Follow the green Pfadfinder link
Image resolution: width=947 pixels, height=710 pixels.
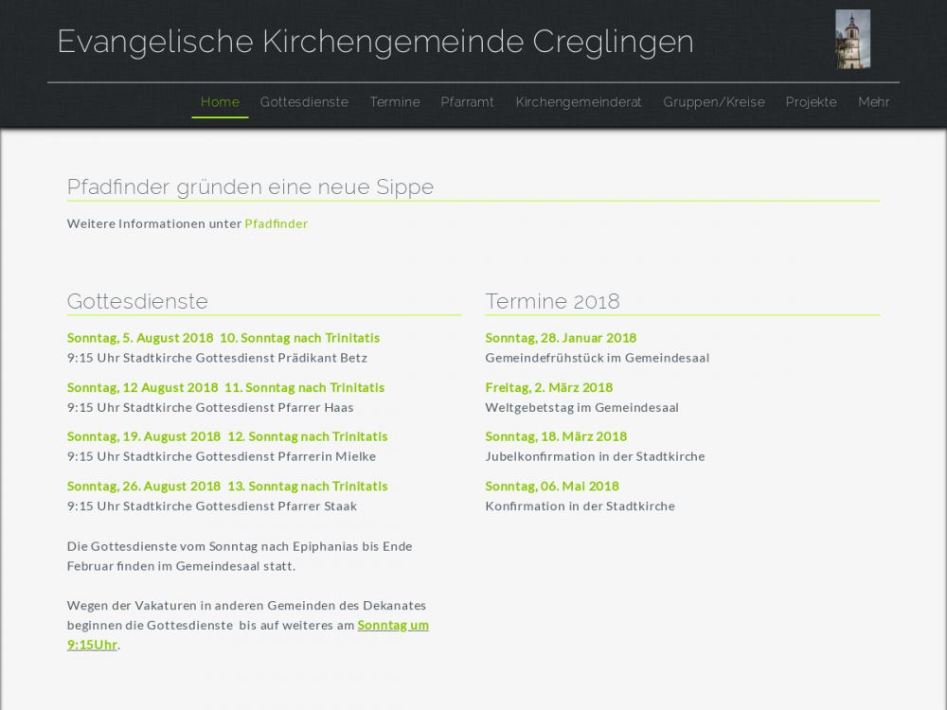pyautogui.click(x=276, y=224)
